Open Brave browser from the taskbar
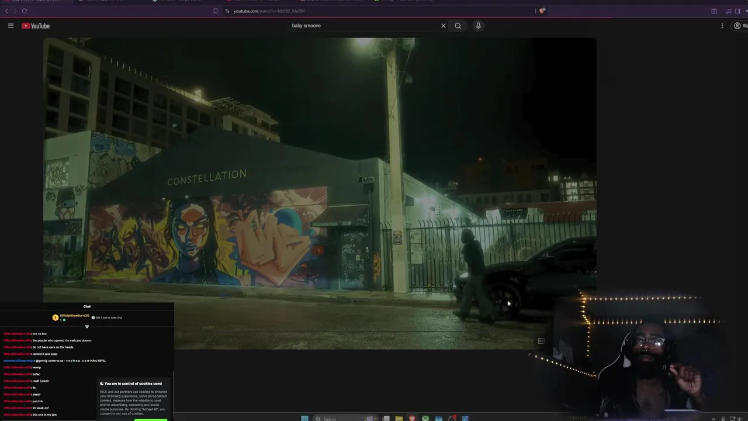 tap(412, 418)
